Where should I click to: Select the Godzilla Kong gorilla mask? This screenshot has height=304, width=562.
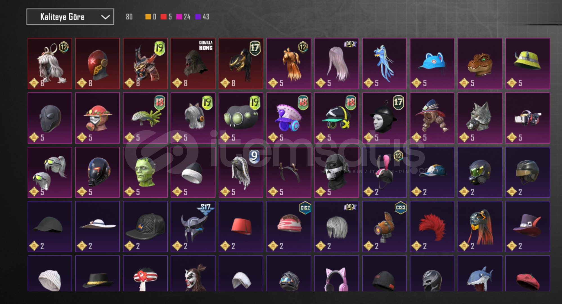[x=193, y=64]
